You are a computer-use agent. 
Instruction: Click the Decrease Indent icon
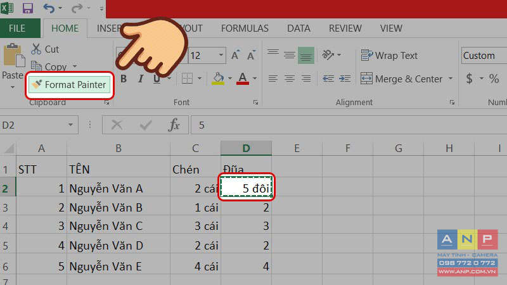328,79
